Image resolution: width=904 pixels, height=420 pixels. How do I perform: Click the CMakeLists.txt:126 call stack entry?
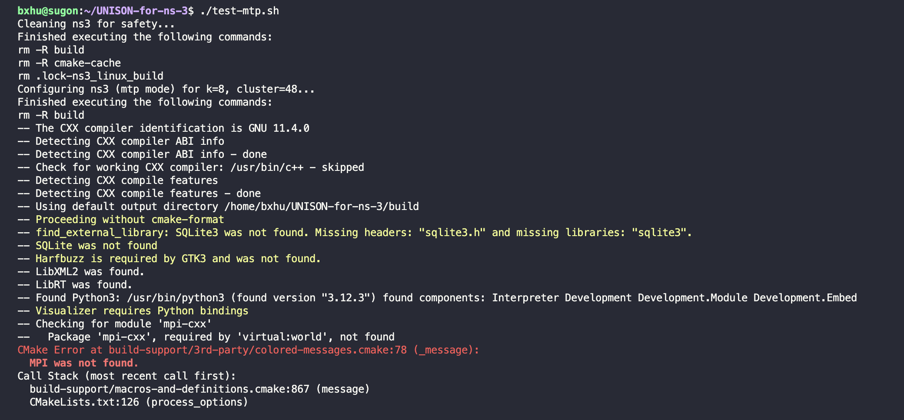(x=84, y=402)
